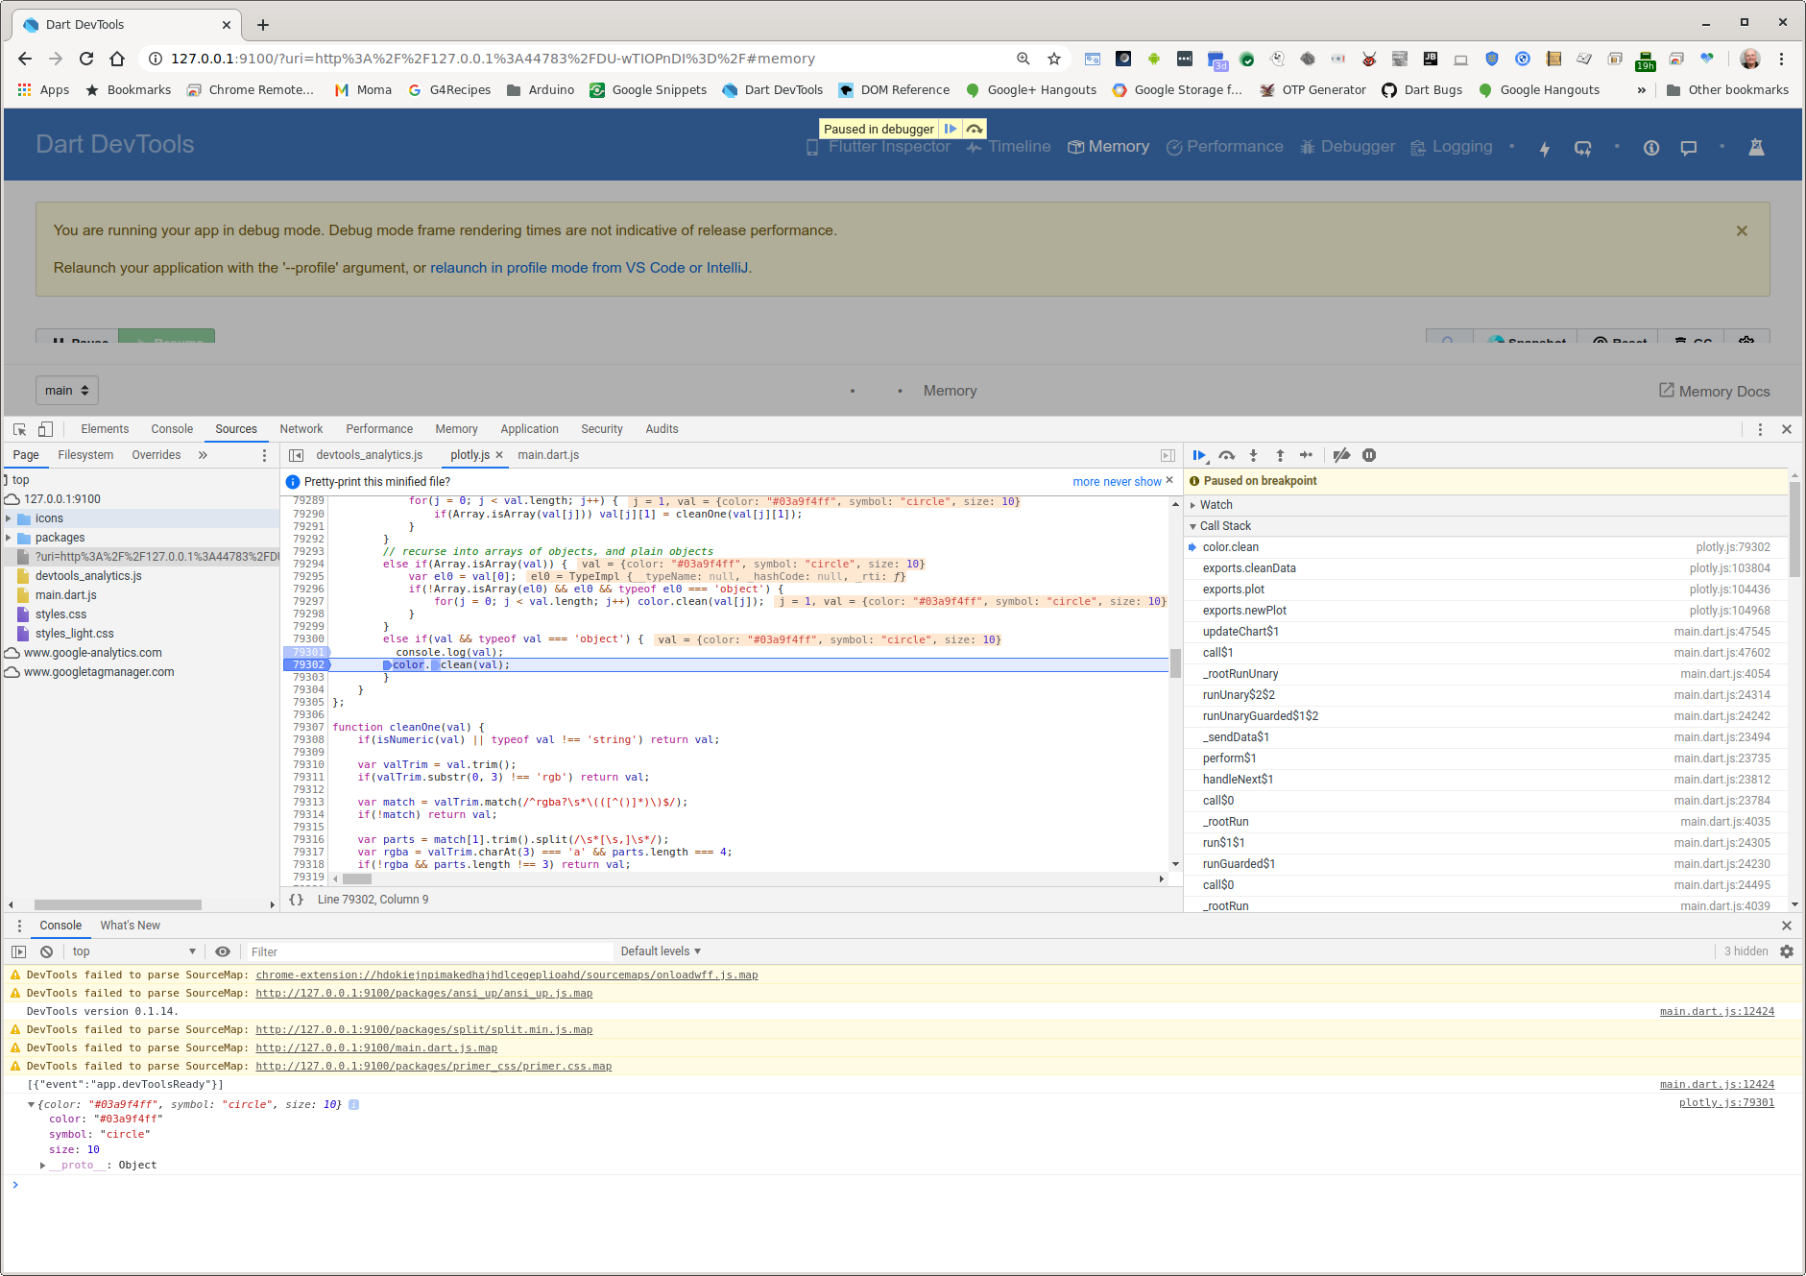Toggle breakpoint on line 79301

click(307, 652)
